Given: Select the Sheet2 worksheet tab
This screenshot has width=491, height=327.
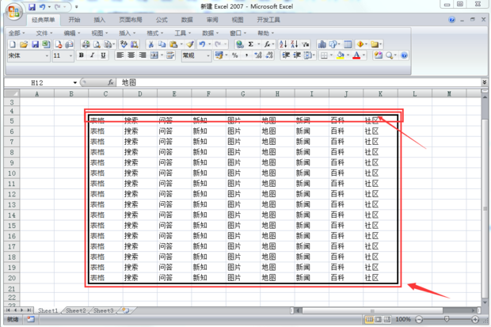Looking at the screenshot, I should pos(76,310).
